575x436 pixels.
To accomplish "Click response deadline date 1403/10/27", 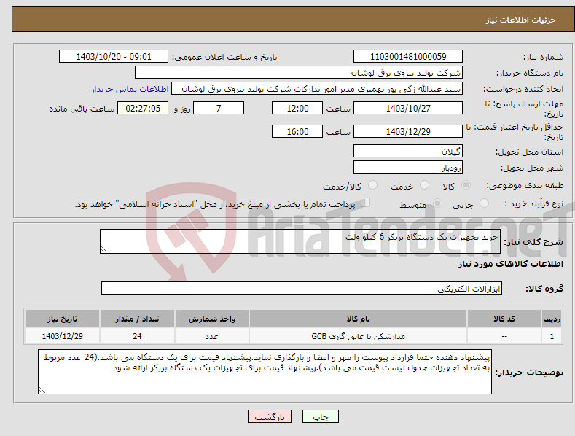I will pyautogui.click(x=408, y=108).
